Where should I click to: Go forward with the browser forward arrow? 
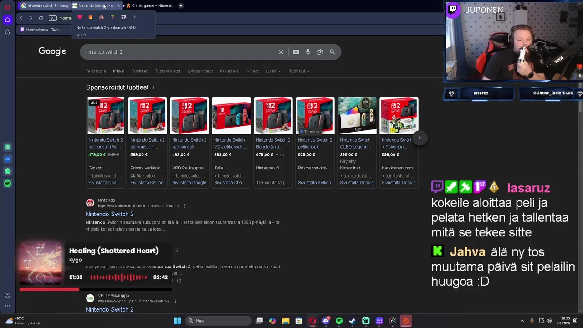click(31, 18)
